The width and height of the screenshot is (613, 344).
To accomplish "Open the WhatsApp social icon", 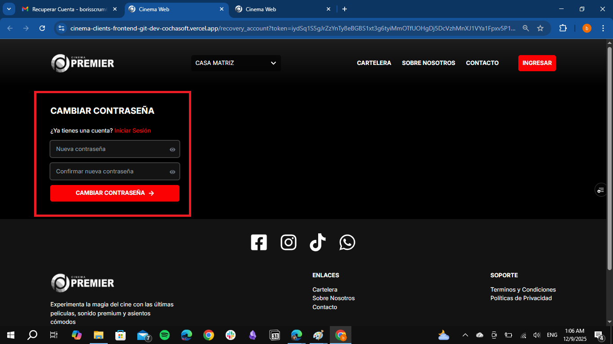I will click(x=348, y=242).
